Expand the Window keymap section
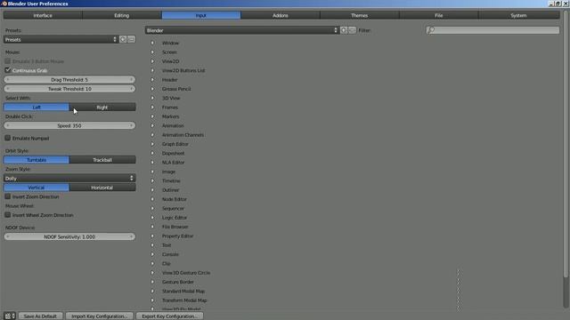 pyautogui.click(x=152, y=43)
